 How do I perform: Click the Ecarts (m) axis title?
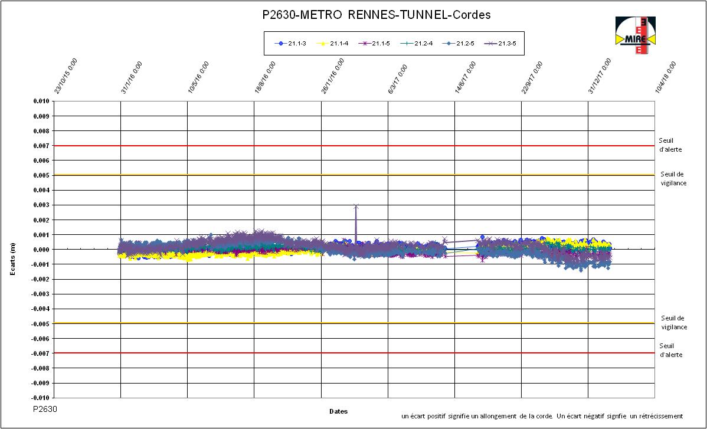pos(13,259)
